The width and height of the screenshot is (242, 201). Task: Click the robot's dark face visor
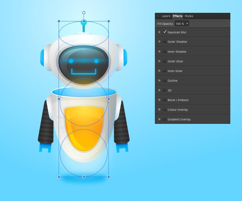[84, 65]
